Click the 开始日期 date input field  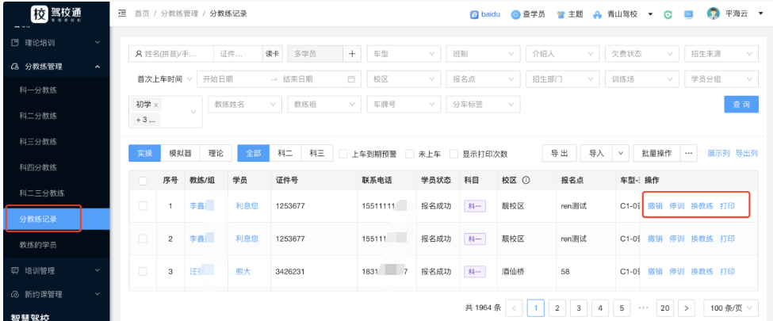click(x=230, y=79)
